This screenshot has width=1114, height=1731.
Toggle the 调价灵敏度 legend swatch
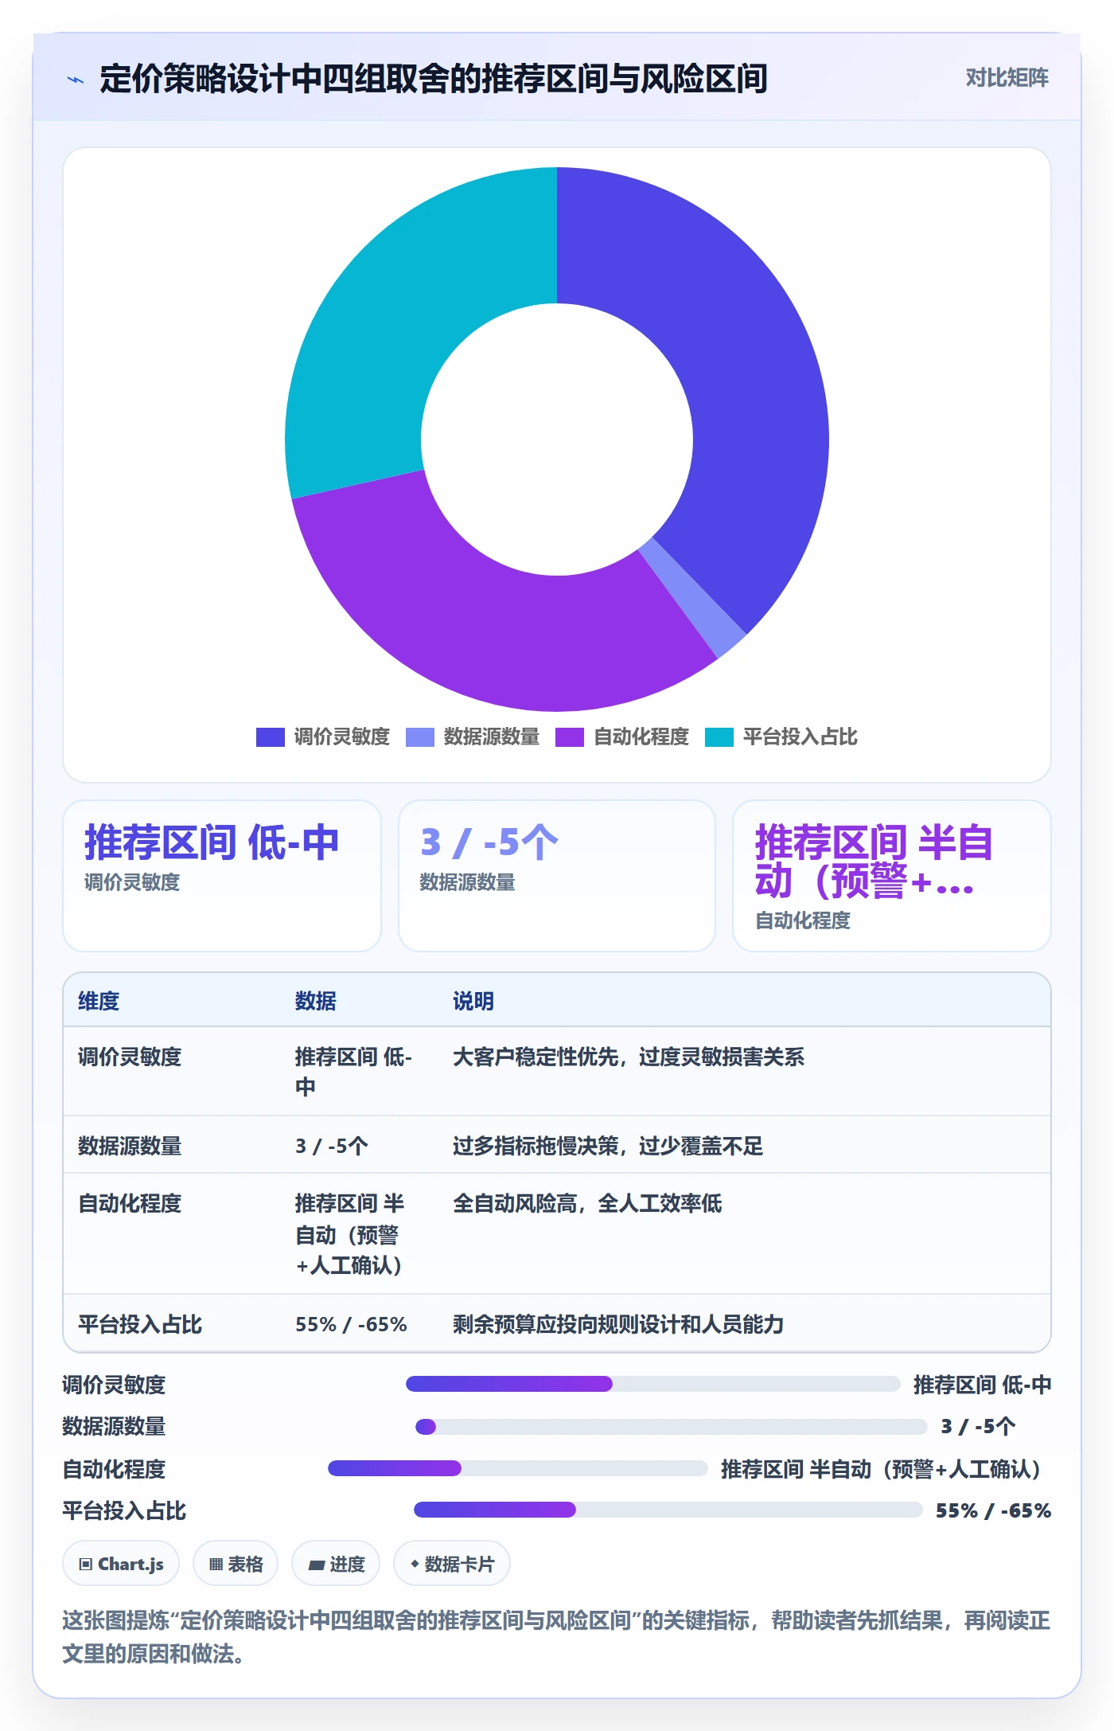pyautogui.click(x=270, y=737)
